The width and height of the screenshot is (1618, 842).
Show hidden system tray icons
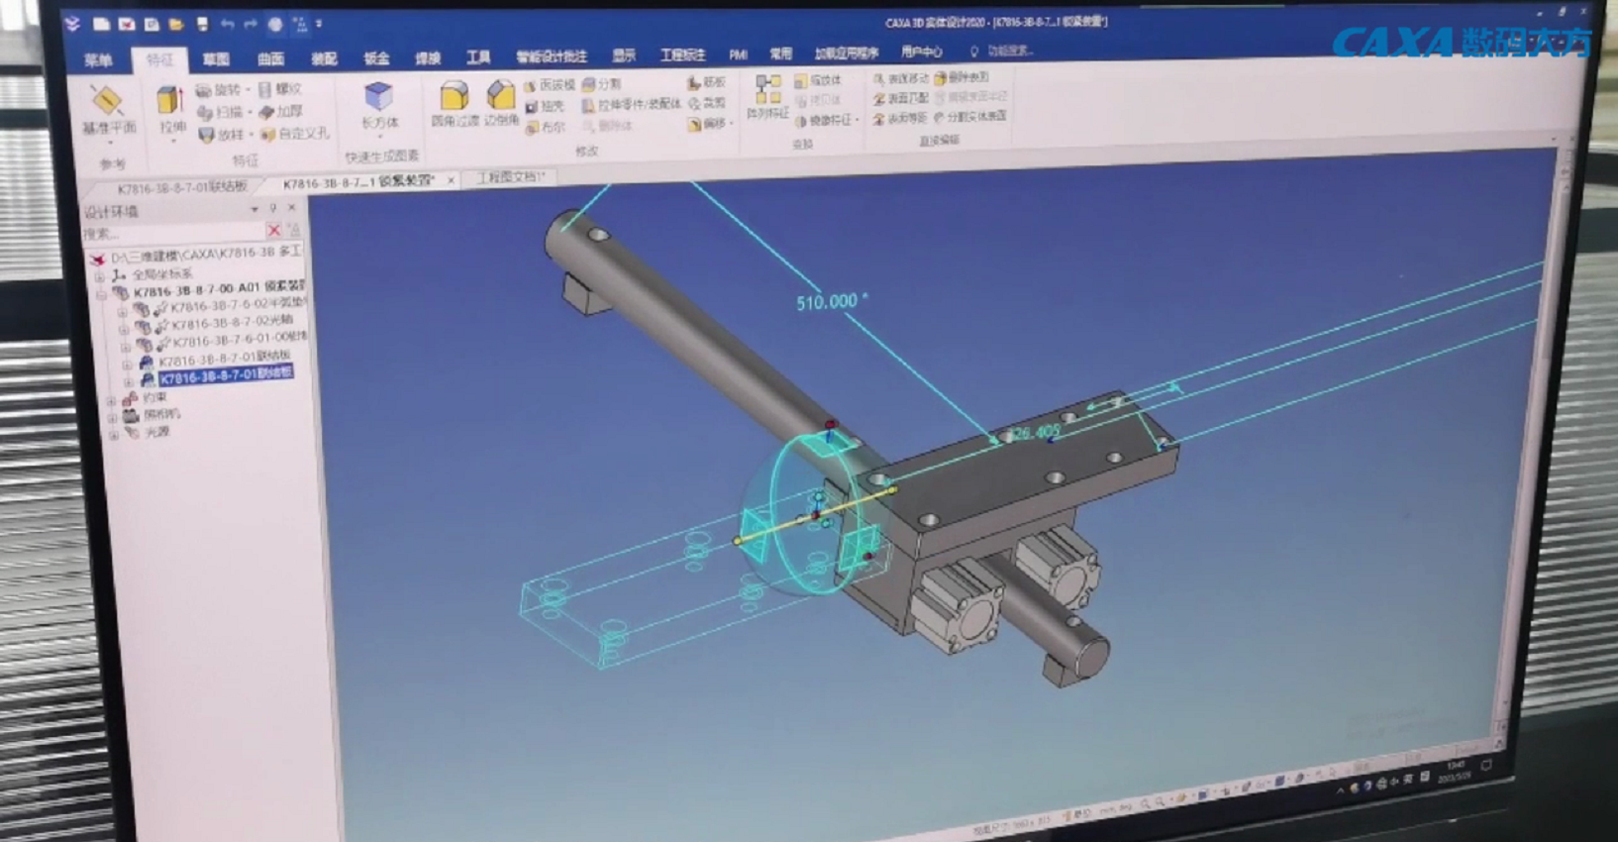point(1341,789)
